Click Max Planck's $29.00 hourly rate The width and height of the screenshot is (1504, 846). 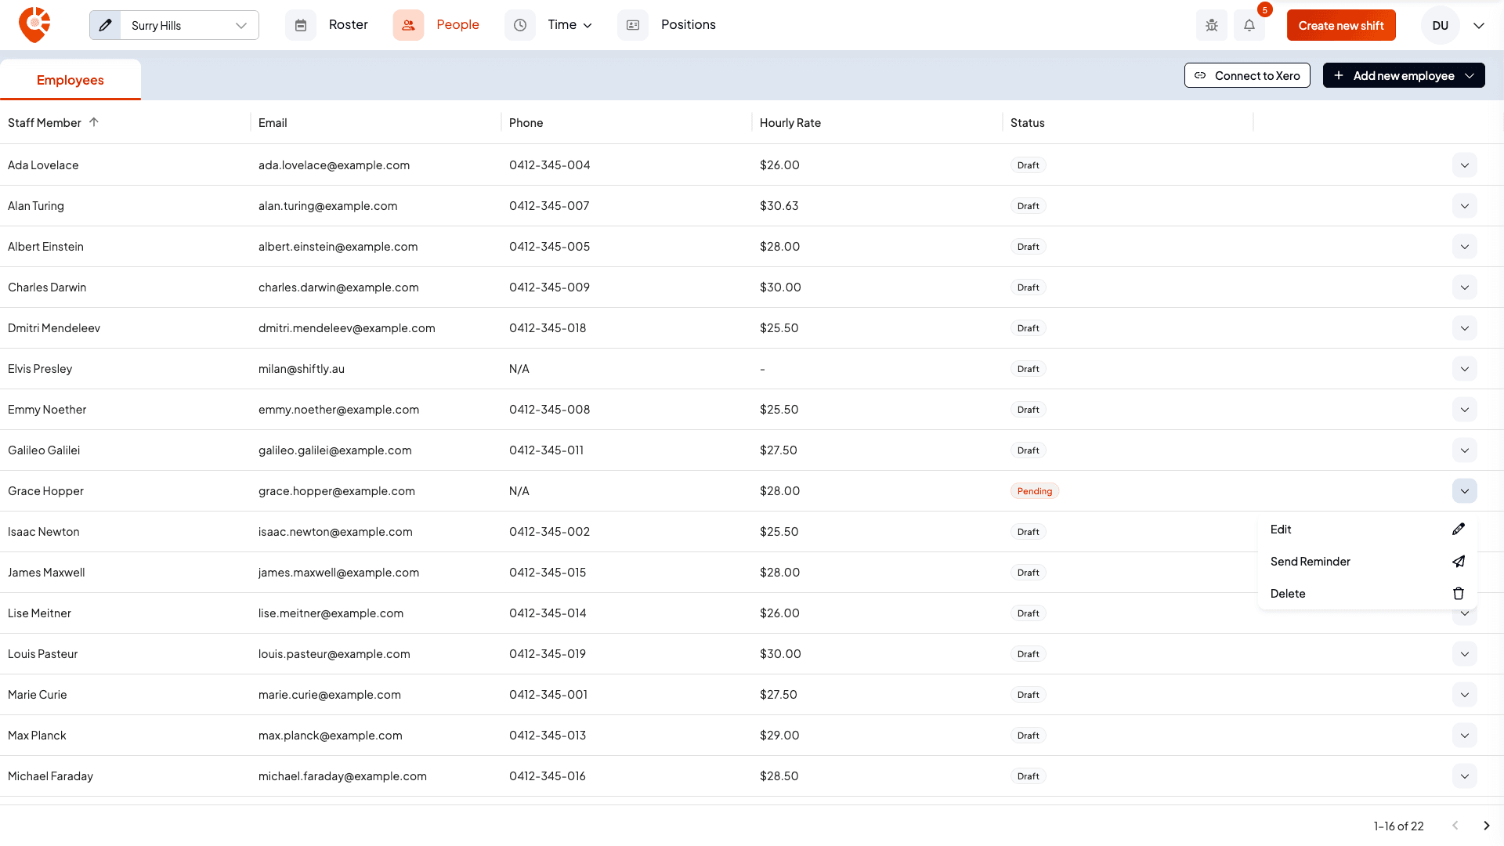pyautogui.click(x=779, y=736)
